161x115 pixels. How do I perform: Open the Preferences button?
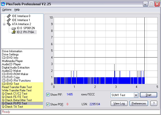139,103
